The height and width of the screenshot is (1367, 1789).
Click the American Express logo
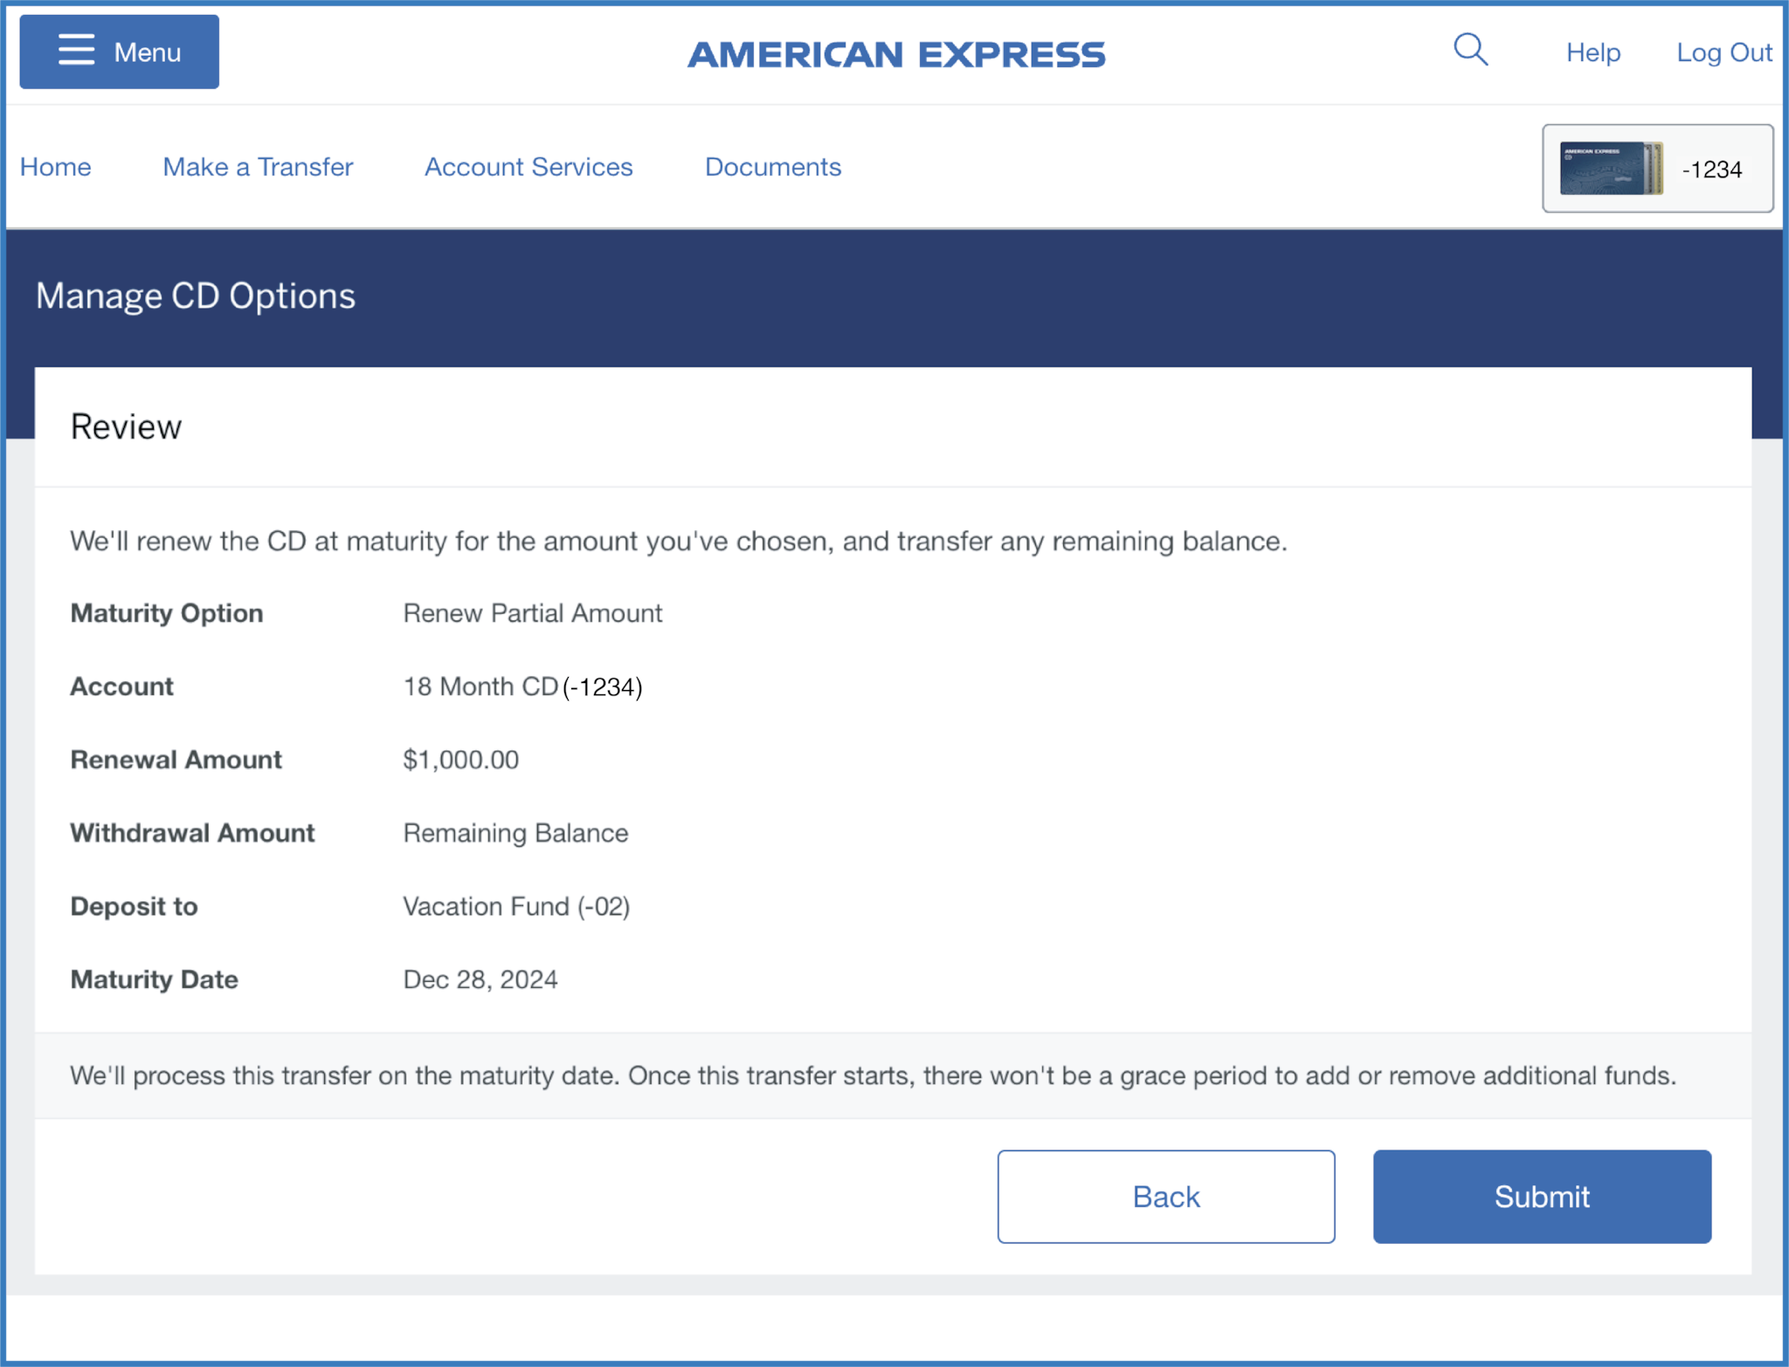(x=896, y=54)
